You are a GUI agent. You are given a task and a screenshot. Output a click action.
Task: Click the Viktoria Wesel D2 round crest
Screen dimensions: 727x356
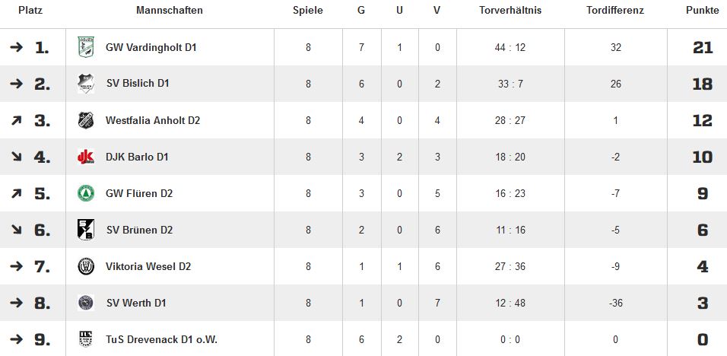[x=86, y=266]
